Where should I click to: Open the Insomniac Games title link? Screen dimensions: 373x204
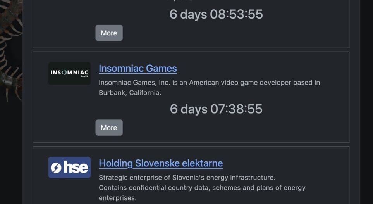tap(138, 69)
